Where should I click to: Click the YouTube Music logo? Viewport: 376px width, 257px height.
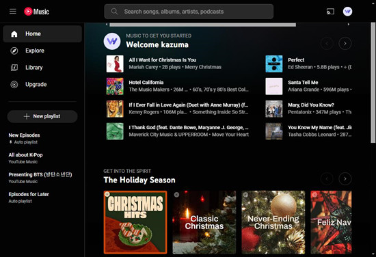(36, 11)
